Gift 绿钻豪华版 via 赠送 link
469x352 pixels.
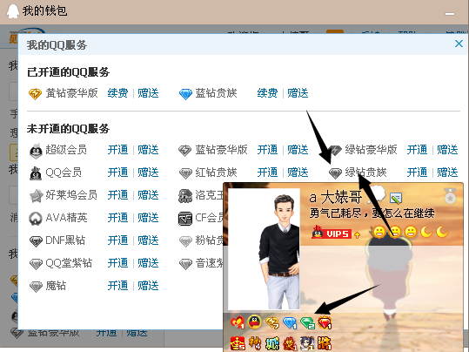pos(447,150)
